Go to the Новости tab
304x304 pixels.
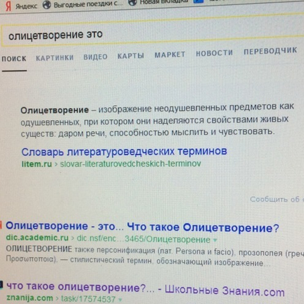pyautogui.click(x=214, y=53)
